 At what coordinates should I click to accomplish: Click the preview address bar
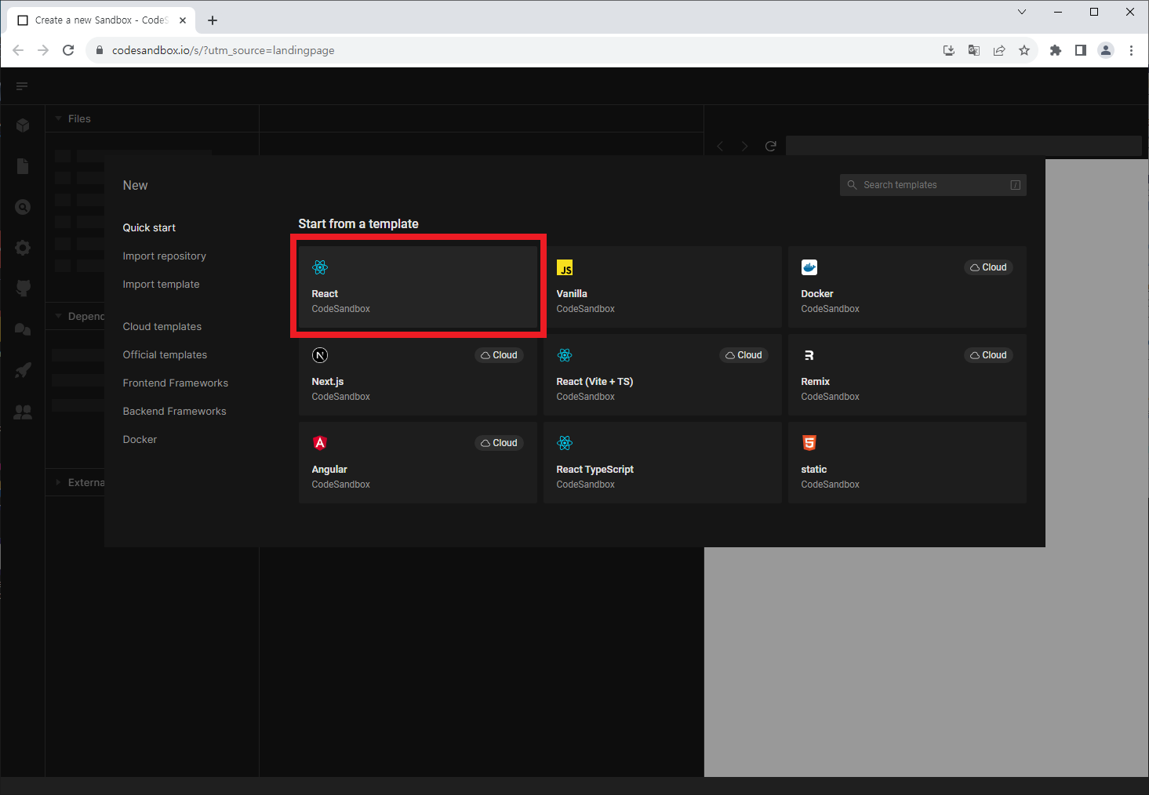tap(964, 146)
